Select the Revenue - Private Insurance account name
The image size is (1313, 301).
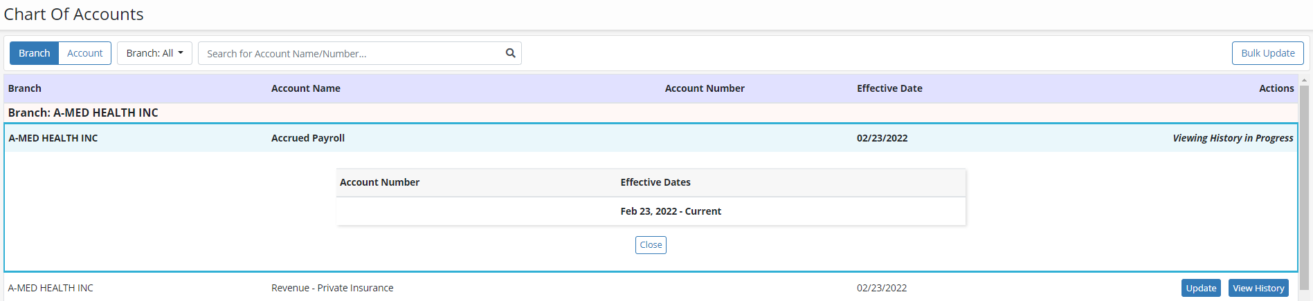tap(332, 288)
